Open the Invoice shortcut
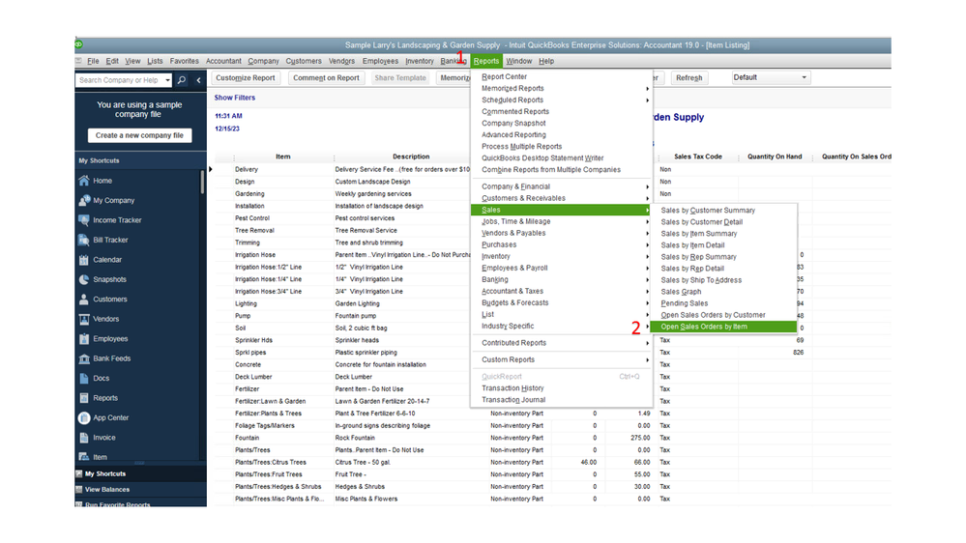Screen dimensions: 966x543 point(103,437)
